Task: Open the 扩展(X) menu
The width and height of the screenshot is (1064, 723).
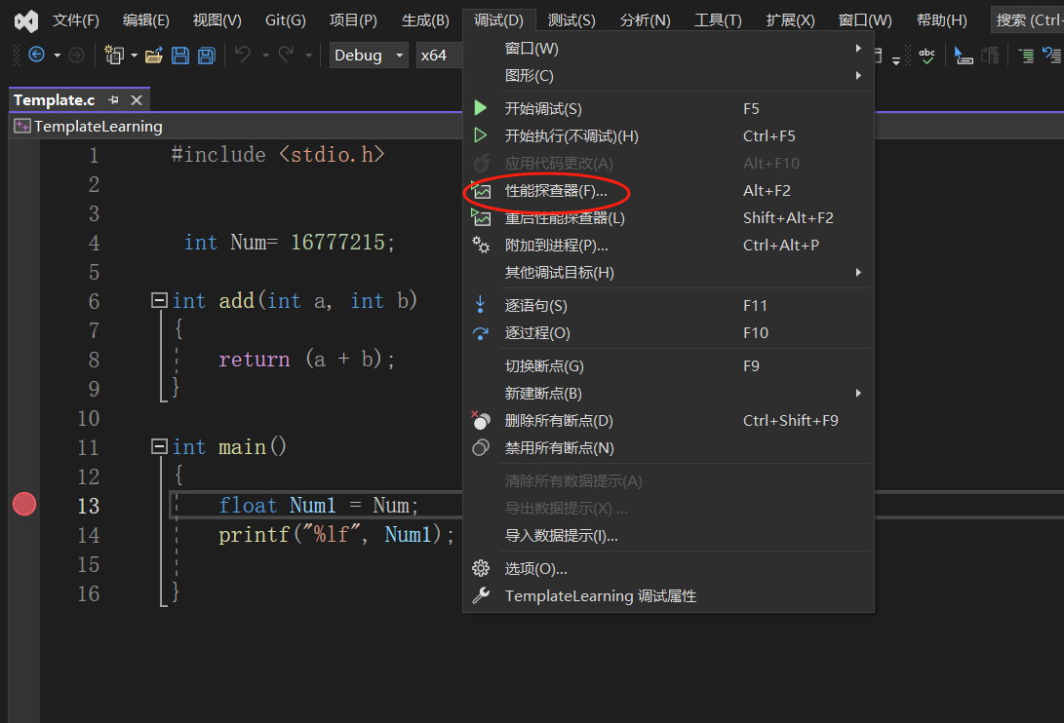Action: tap(791, 20)
